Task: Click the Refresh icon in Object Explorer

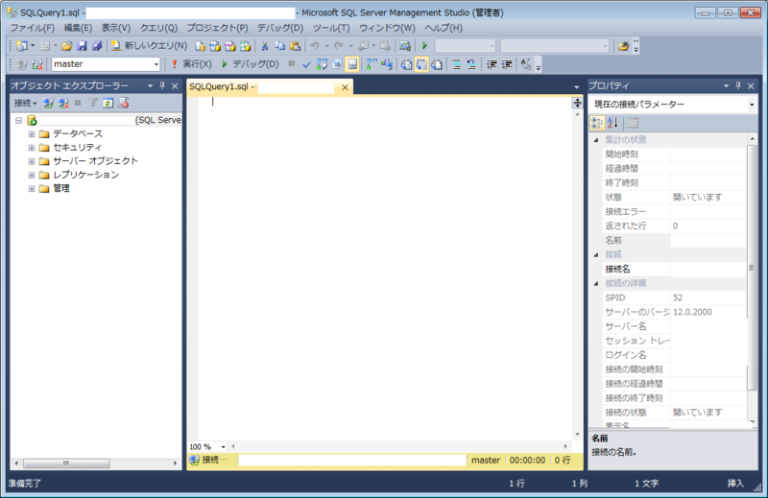Action: coord(108,104)
